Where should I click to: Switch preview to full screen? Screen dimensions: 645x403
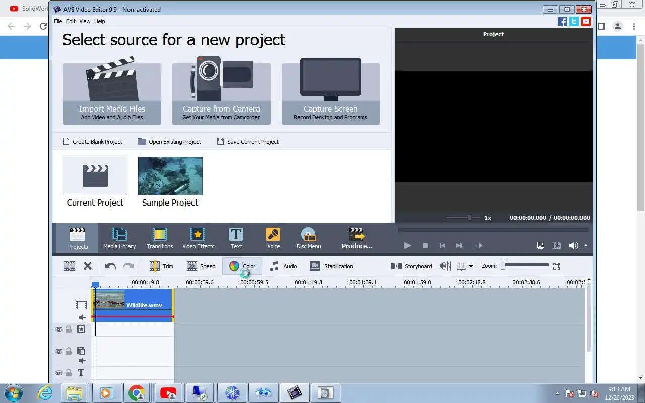tap(541, 245)
